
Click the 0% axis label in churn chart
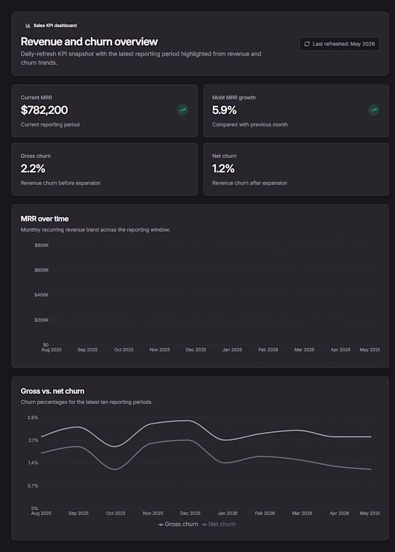point(34,509)
